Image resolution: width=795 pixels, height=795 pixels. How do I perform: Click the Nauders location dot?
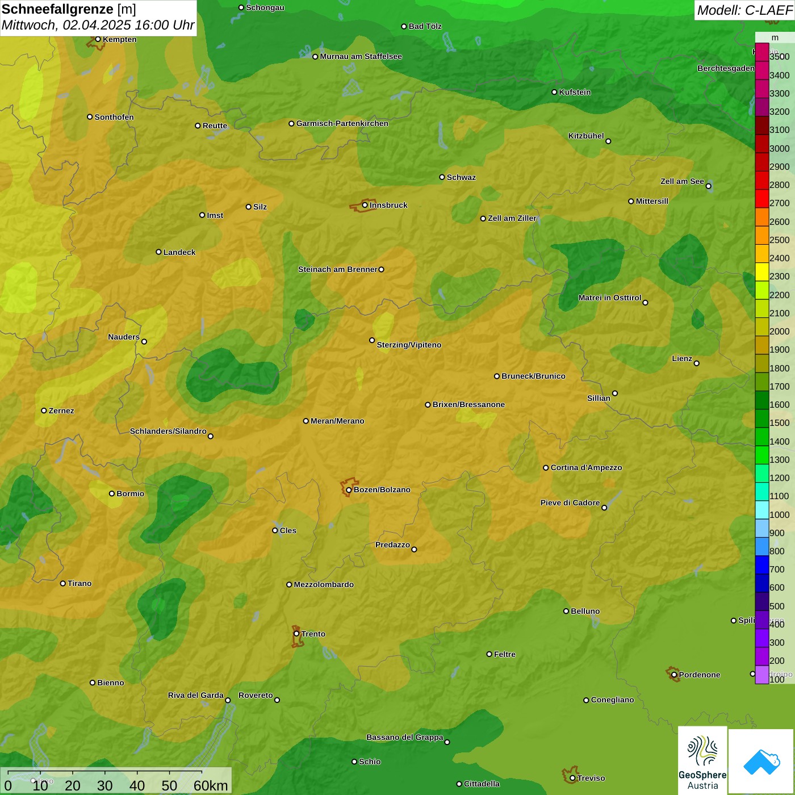(144, 341)
